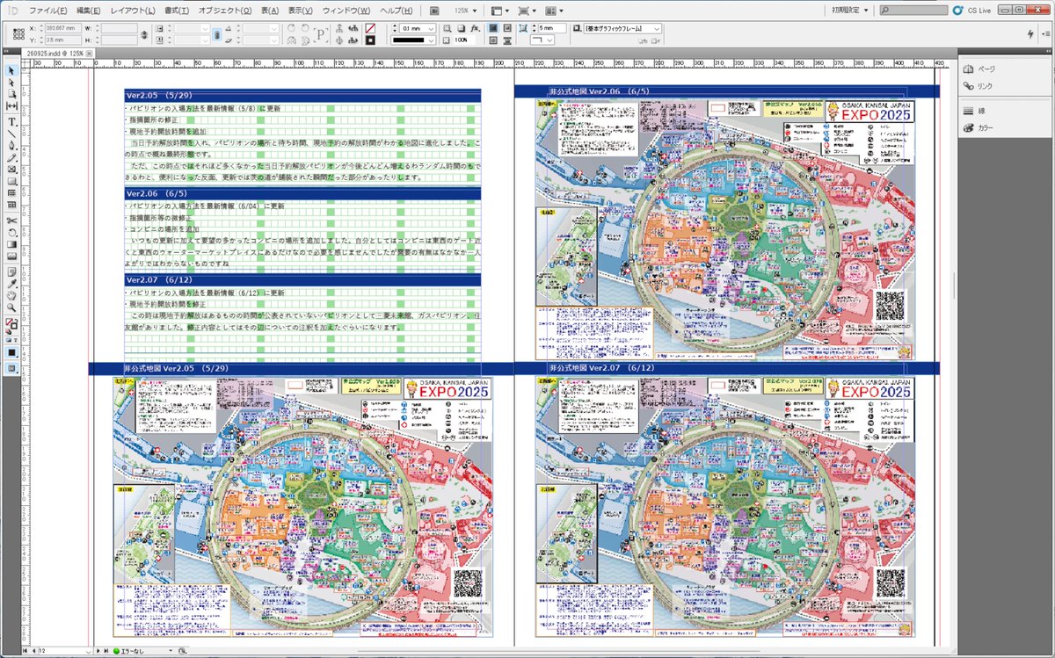Select the Type tool
Viewport: 1055px width, 658px height.
[11, 121]
